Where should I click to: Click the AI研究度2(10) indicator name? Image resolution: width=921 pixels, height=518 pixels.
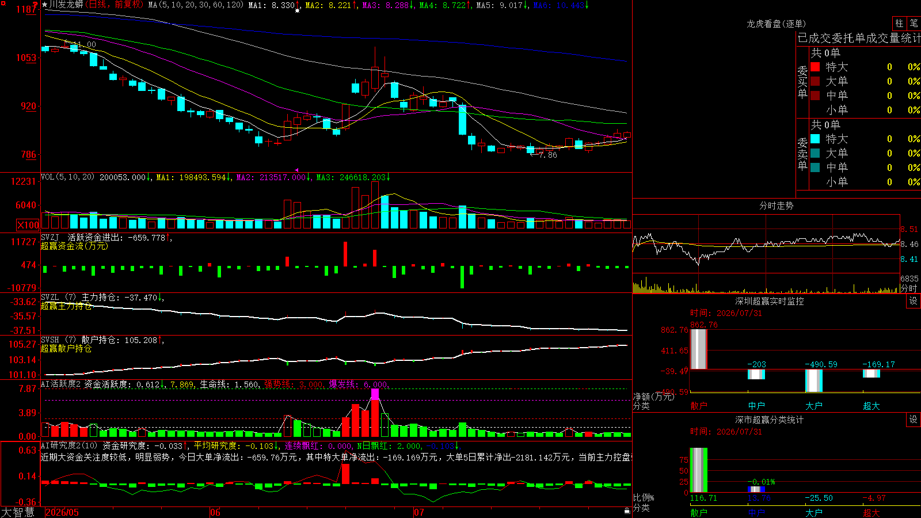pos(69,446)
